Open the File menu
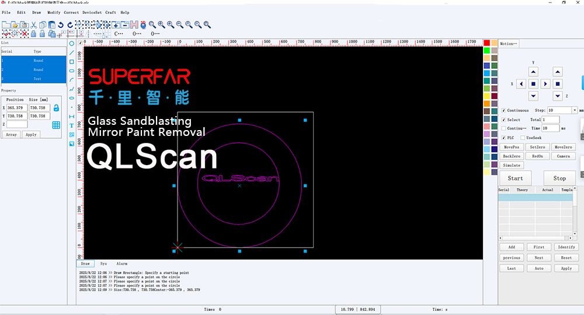Image resolution: width=584 pixels, height=315 pixels. pyautogui.click(x=6, y=12)
